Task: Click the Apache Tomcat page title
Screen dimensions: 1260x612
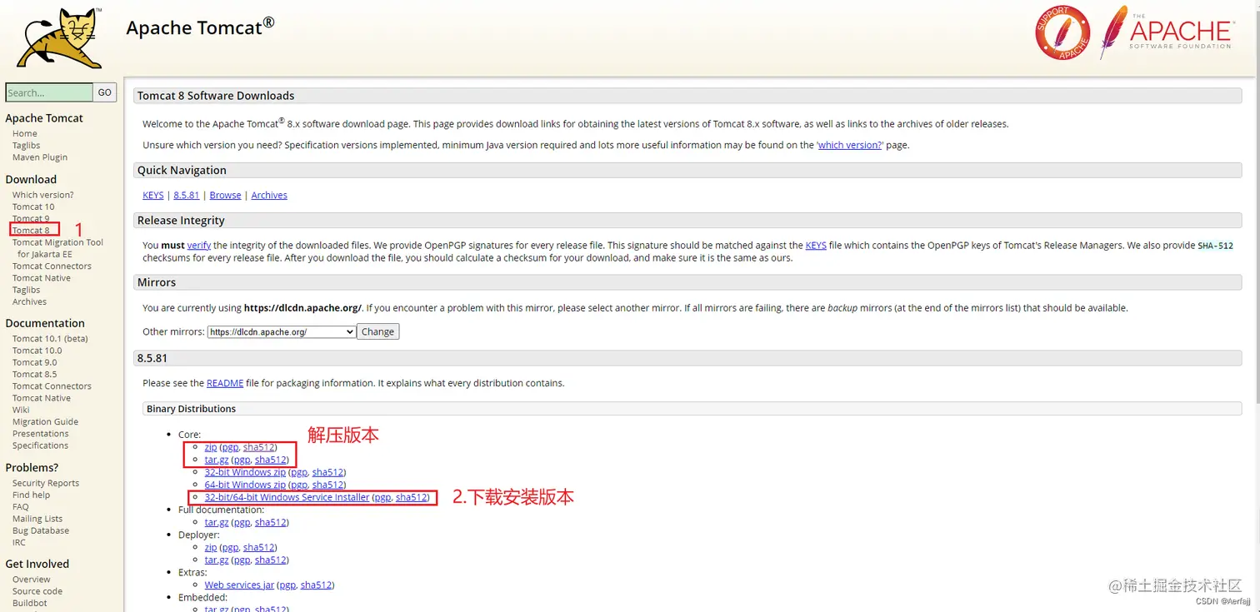Action: click(x=200, y=27)
